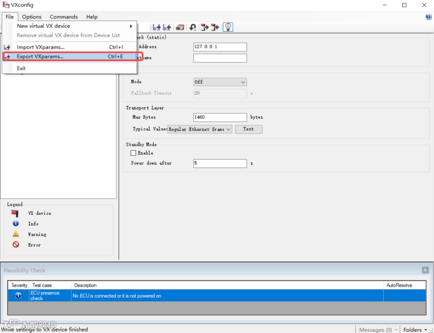The width and height of the screenshot is (434, 333).
Task: Select 'ECU presence check' cell
Action: click(x=50, y=296)
